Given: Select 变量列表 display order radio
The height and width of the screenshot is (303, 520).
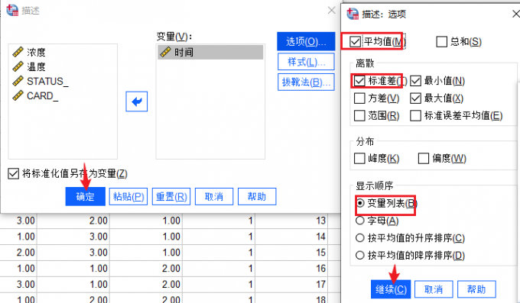Looking at the screenshot, I should click(x=360, y=203).
